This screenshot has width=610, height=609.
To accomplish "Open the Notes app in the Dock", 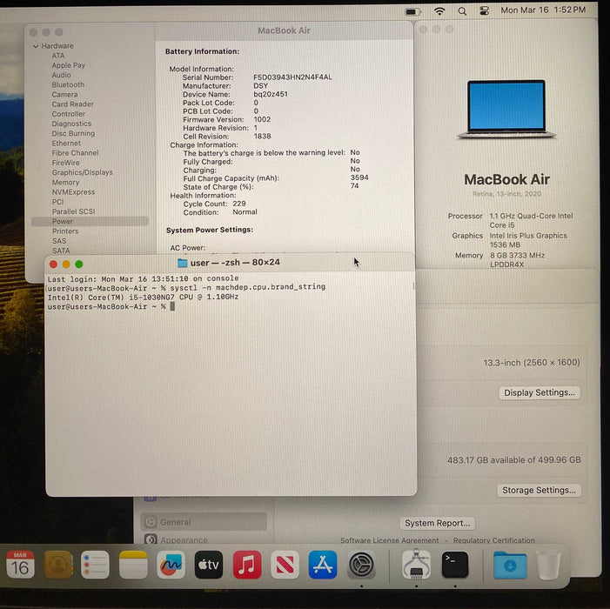I will click(133, 565).
